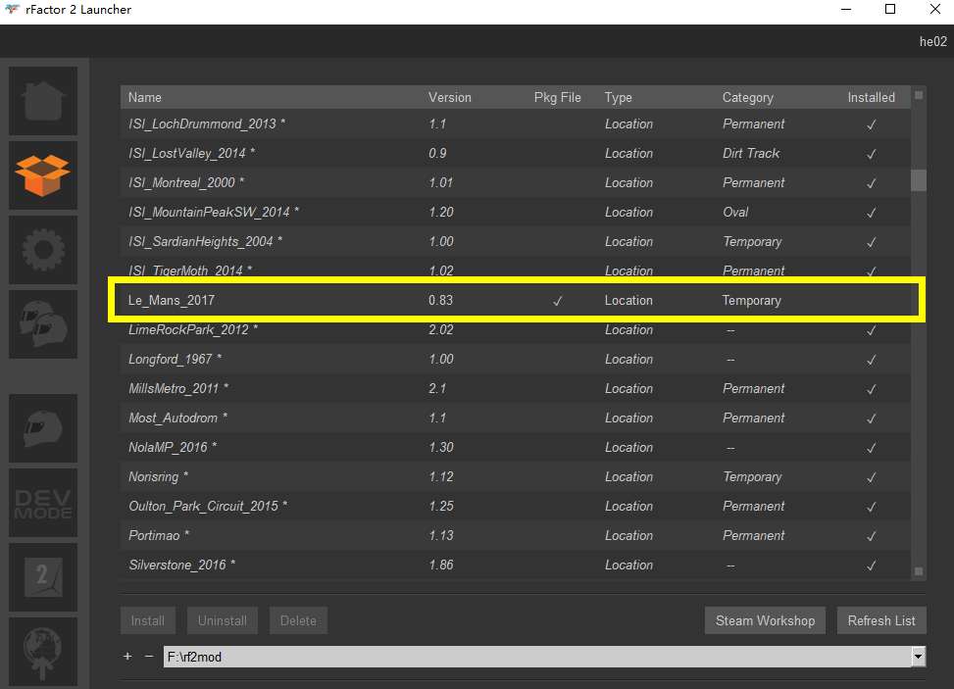
Task: Select NolaMP_2016 in the list
Action: click(516, 447)
